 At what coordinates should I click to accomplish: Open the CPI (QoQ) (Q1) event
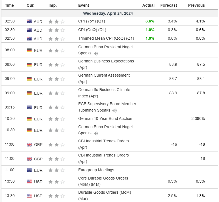[92, 30]
